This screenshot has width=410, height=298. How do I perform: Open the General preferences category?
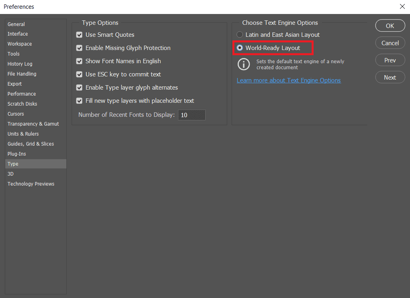[36, 24]
